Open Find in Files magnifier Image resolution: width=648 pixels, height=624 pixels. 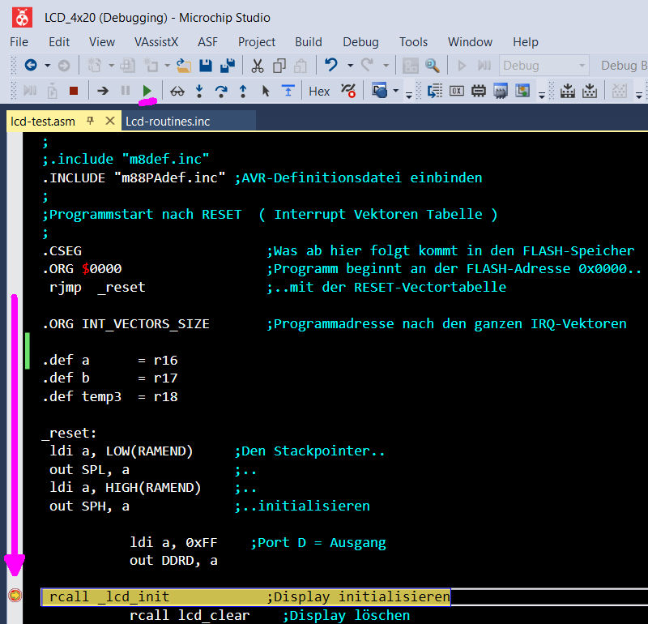click(432, 66)
